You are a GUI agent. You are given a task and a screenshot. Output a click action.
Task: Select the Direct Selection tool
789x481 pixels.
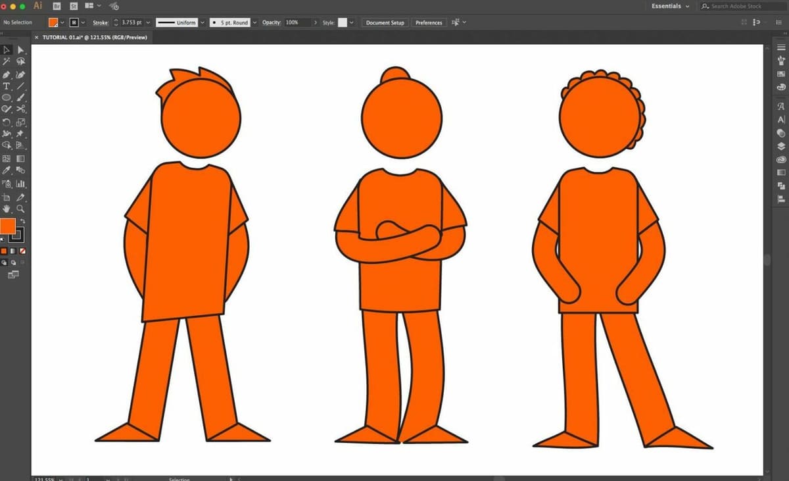click(21, 50)
